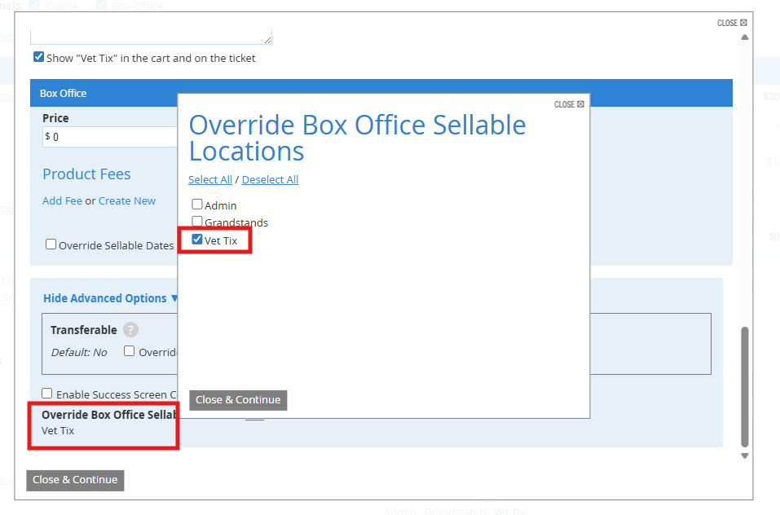Click into the Price input field
This screenshot has height=515, width=780.
pyautogui.click(x=110, y=137)
